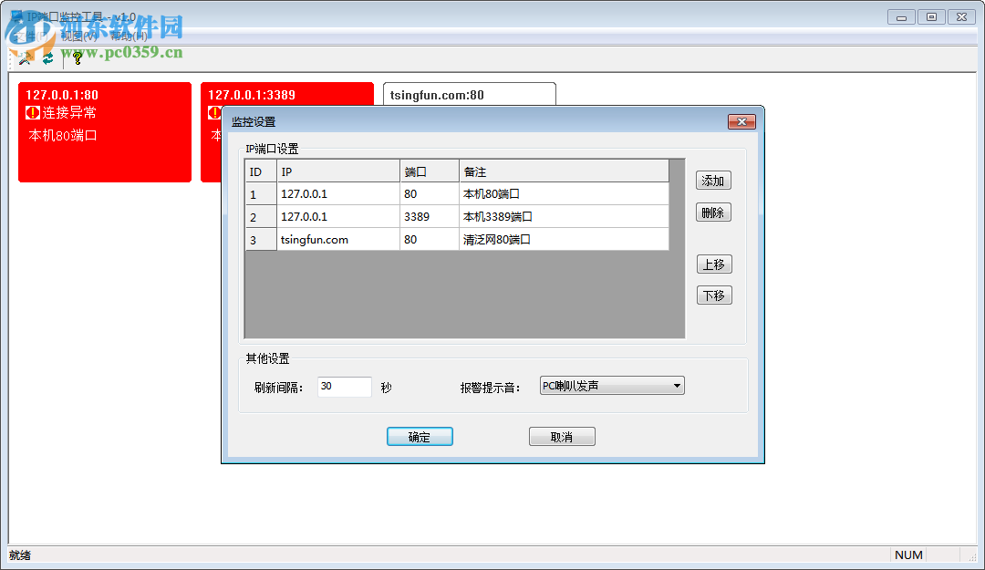Click 下移 to move entry down
985x570 pixels.
coord(714,295)
